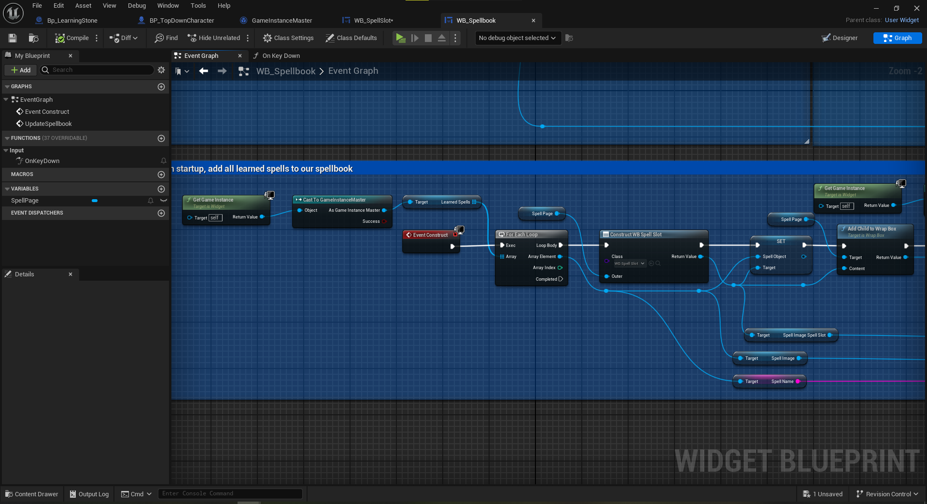This screenshot has height=504, width=927.
Task: Open the Debug menu
Action: tap(137, 6)
